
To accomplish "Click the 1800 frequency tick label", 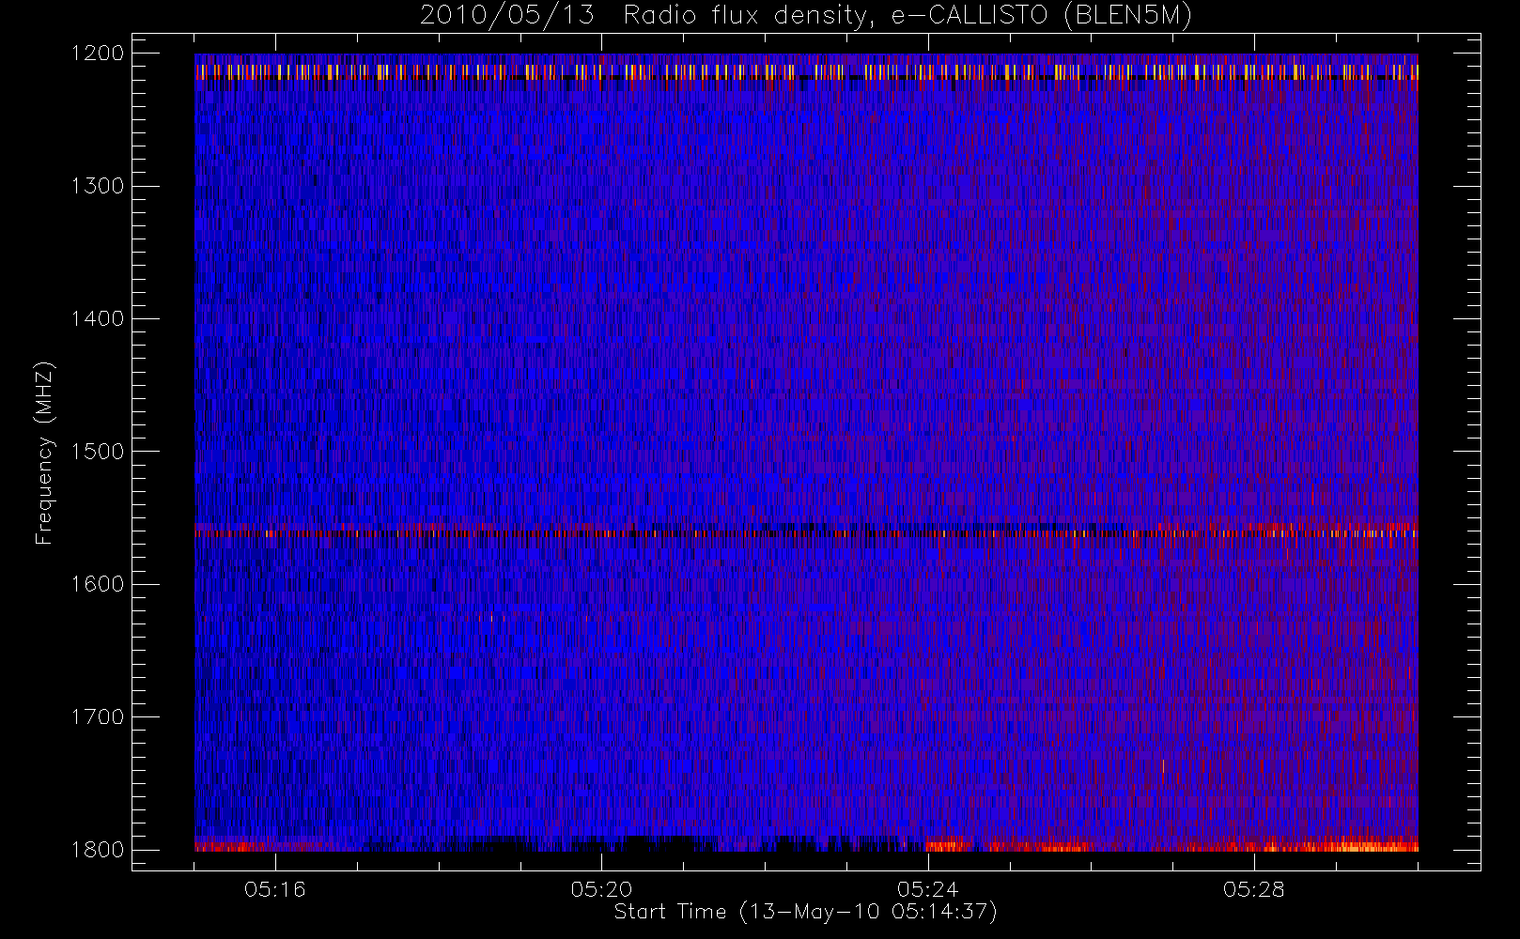I will (x=99, y=850).
